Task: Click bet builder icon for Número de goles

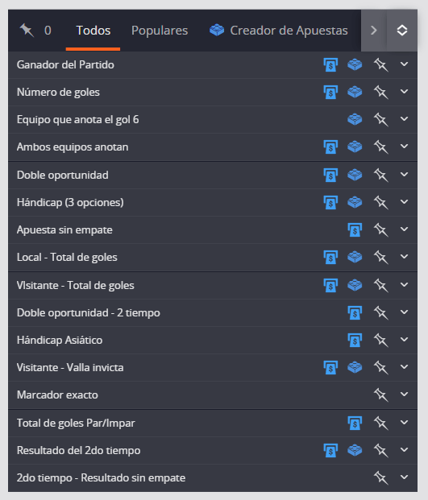Action: pyautogui.click(x=355, y=92)
